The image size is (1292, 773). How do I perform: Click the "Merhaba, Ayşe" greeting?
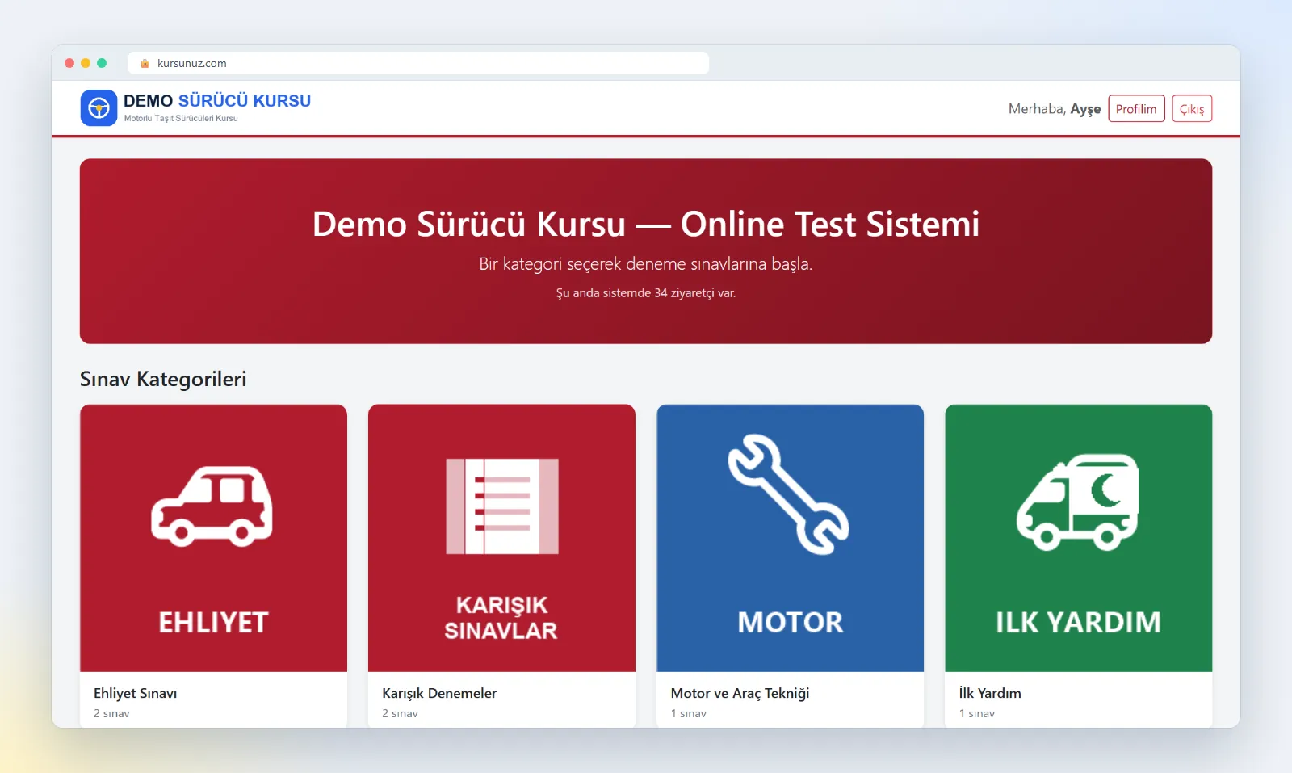pos(1055,109)
